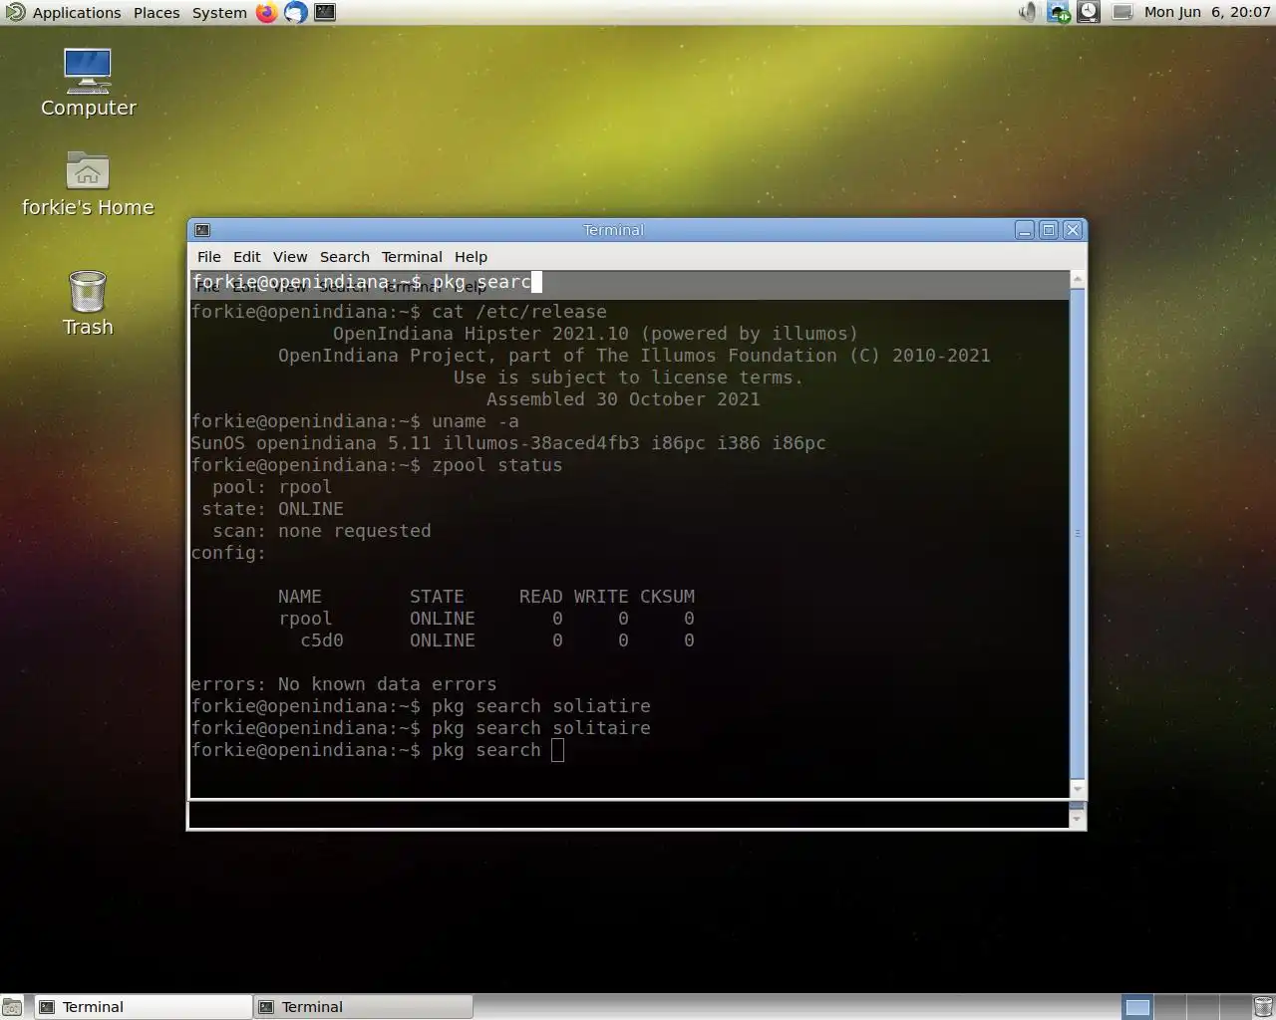Screen dimensions: 1276x1020
Task: Open the terminal launcher icon in top panel
Action: point(325,12)
